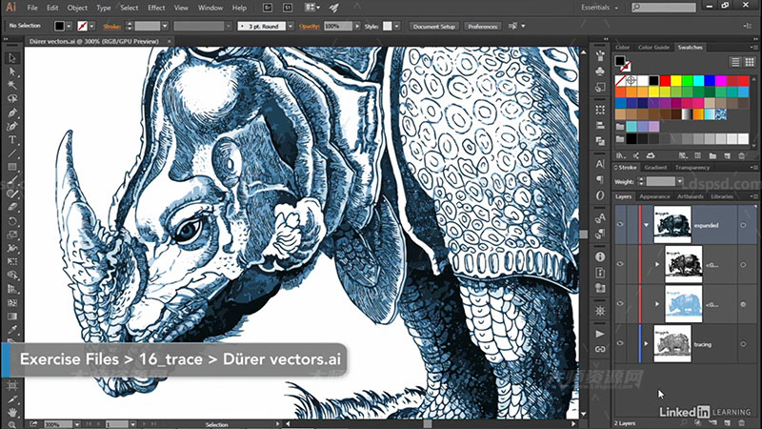The image size is (762, 429).
Task: Close the Dürer vectors.ai document tab
Action: click(x=170, y=41)
